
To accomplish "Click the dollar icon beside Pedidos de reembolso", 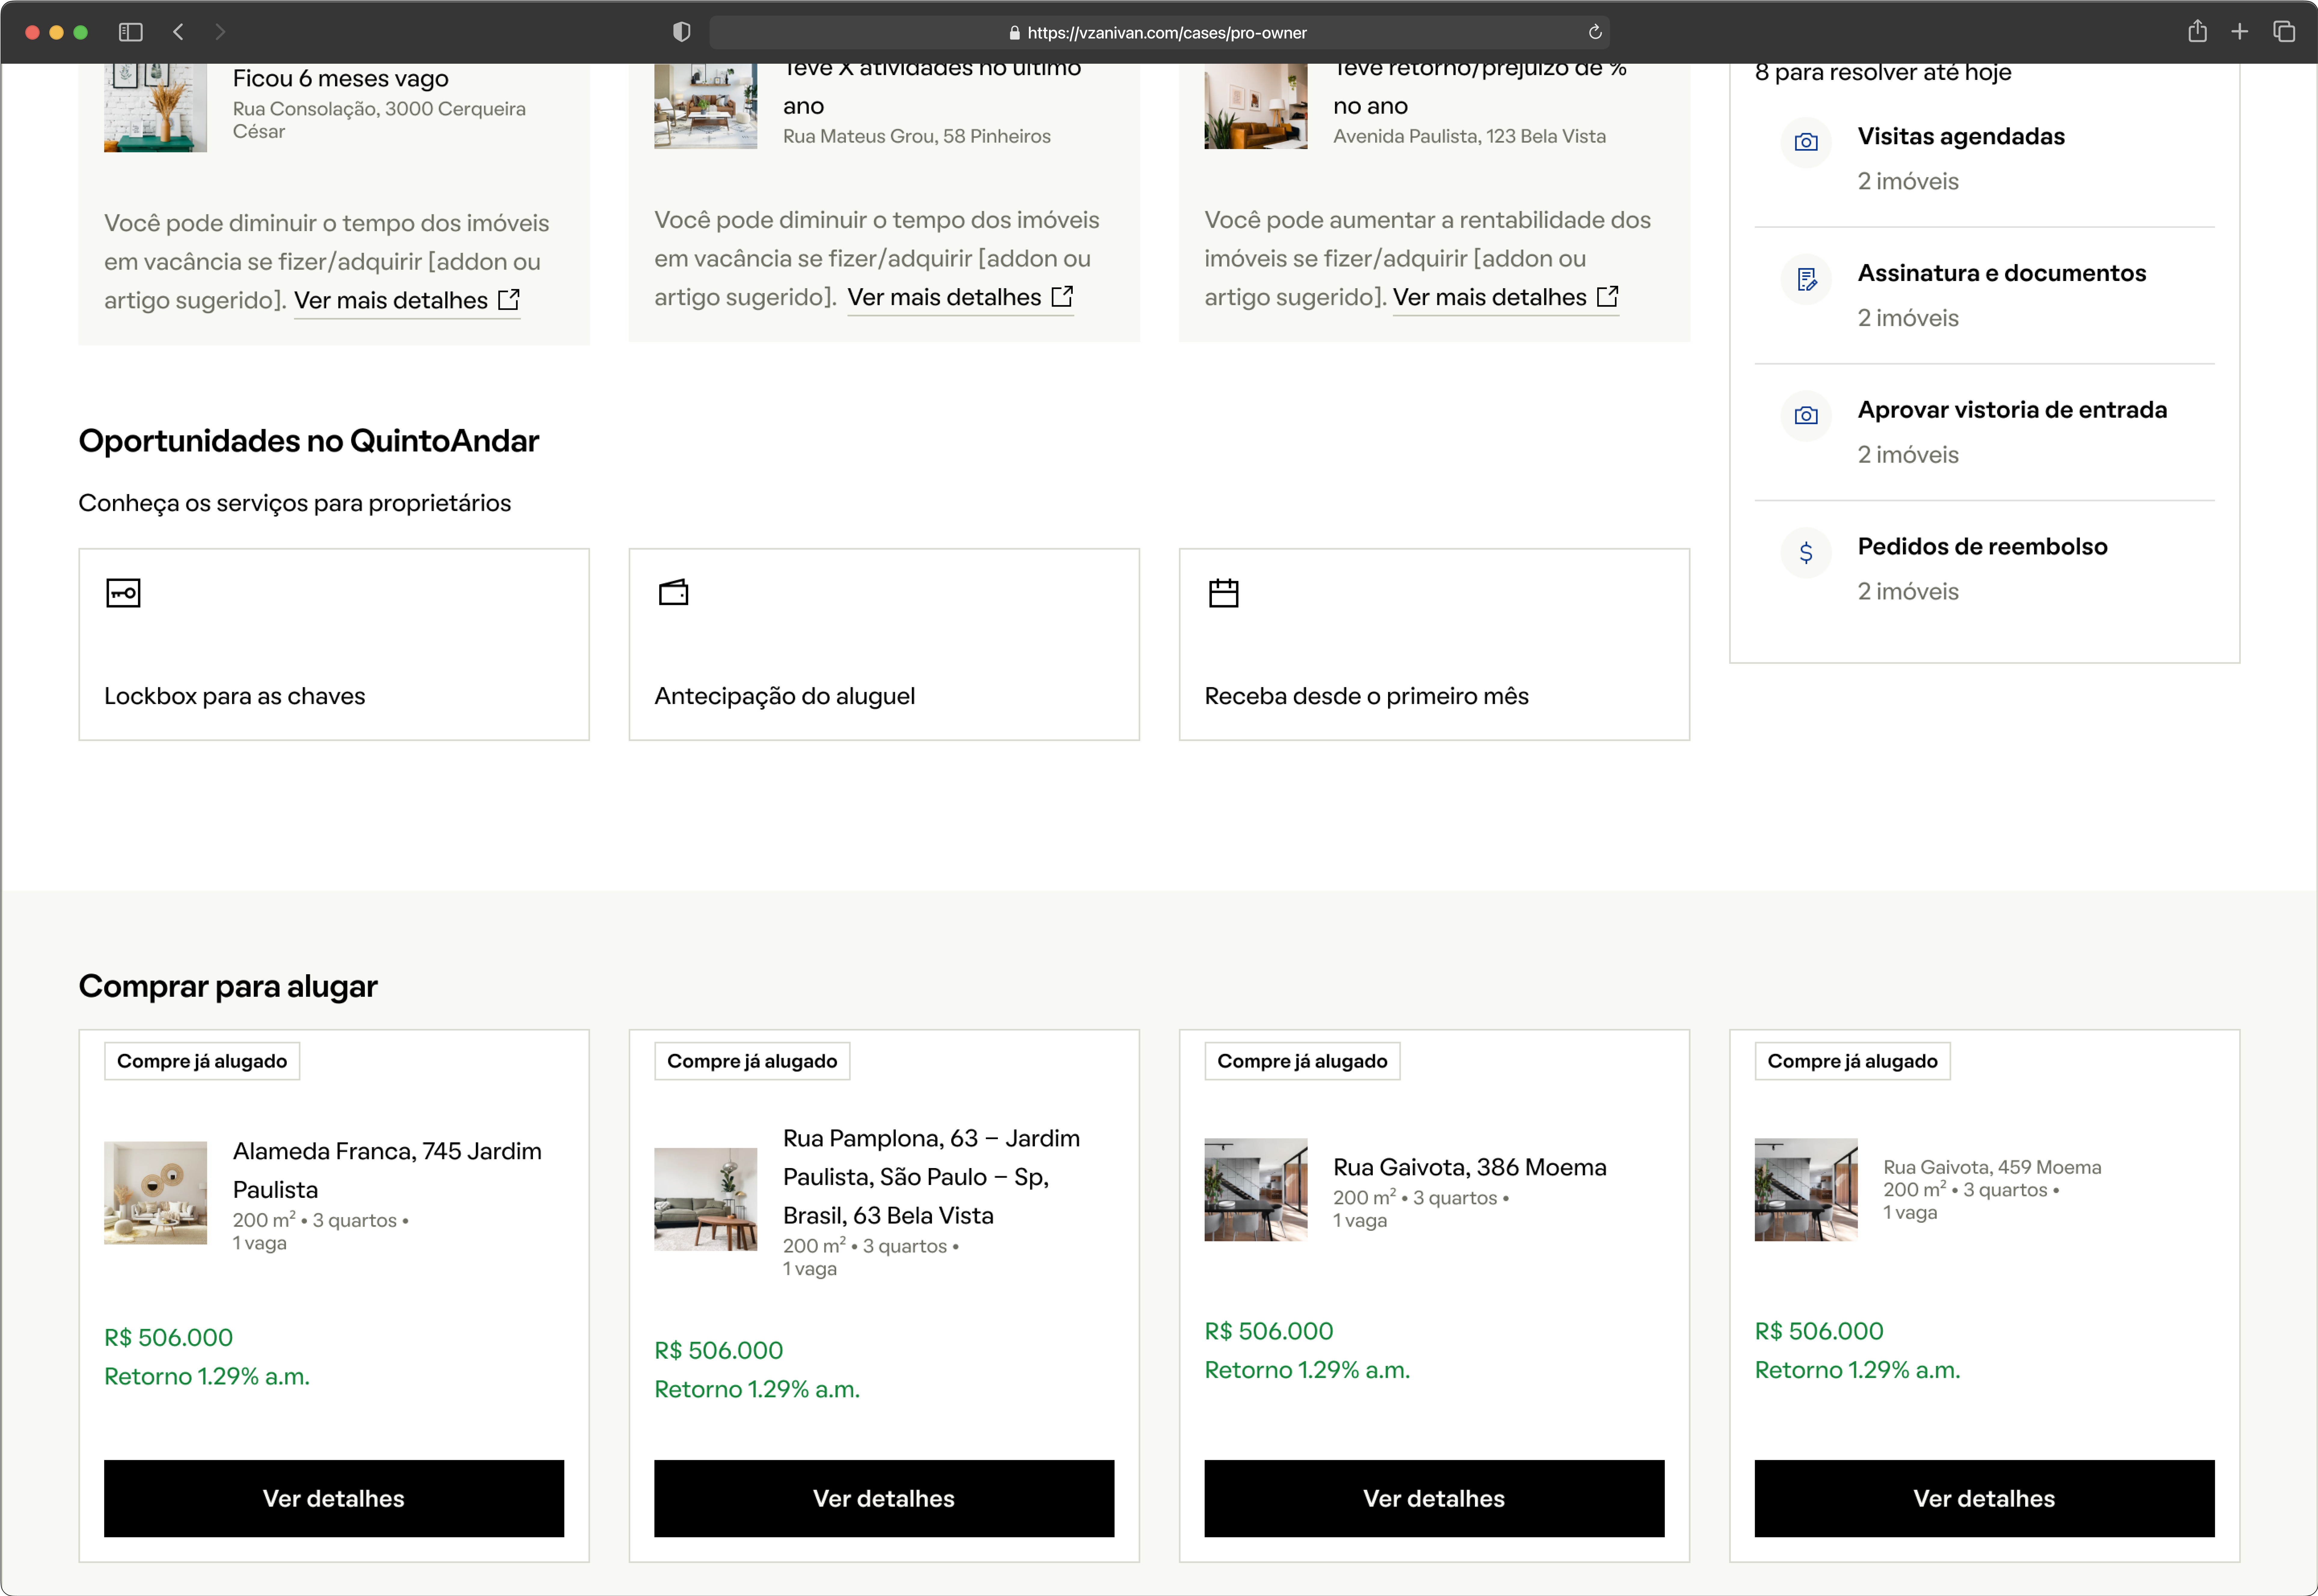I will click(1806, 552).
